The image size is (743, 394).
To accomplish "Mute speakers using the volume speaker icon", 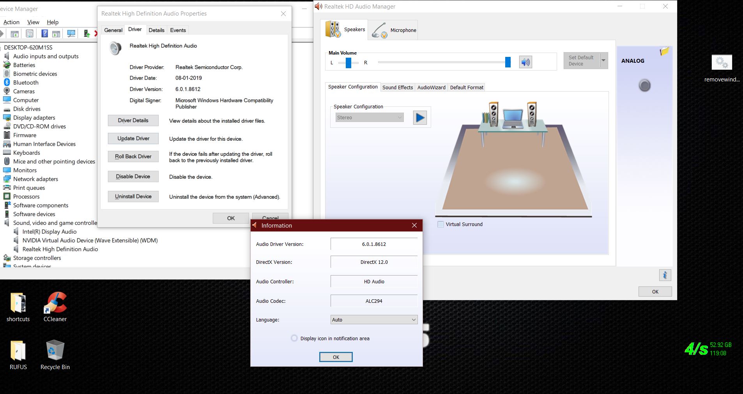I will click(525, 62).
